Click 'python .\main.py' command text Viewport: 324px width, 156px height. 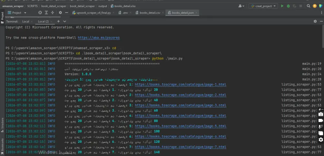pyautogui.click(x=168, y=59)
